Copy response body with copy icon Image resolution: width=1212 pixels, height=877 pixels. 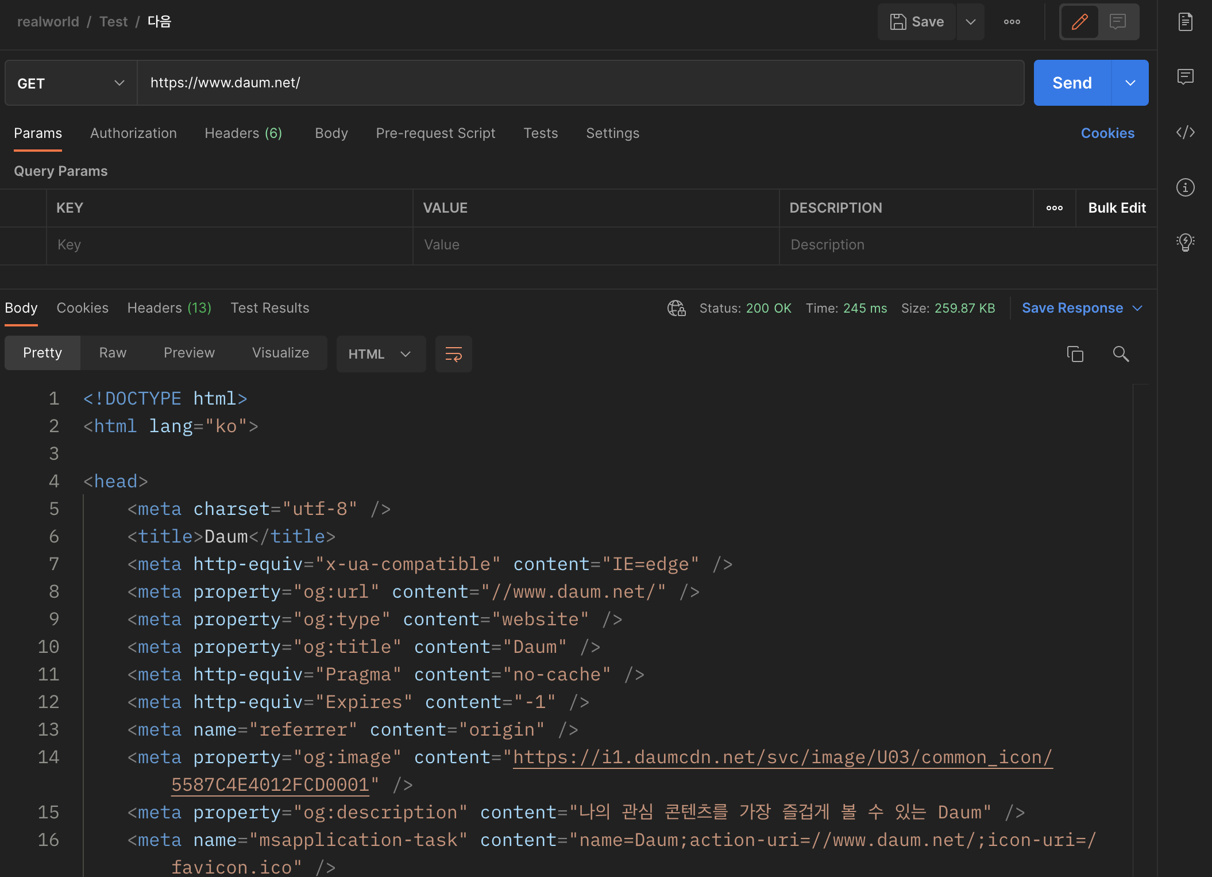[x=1075, y=354]
